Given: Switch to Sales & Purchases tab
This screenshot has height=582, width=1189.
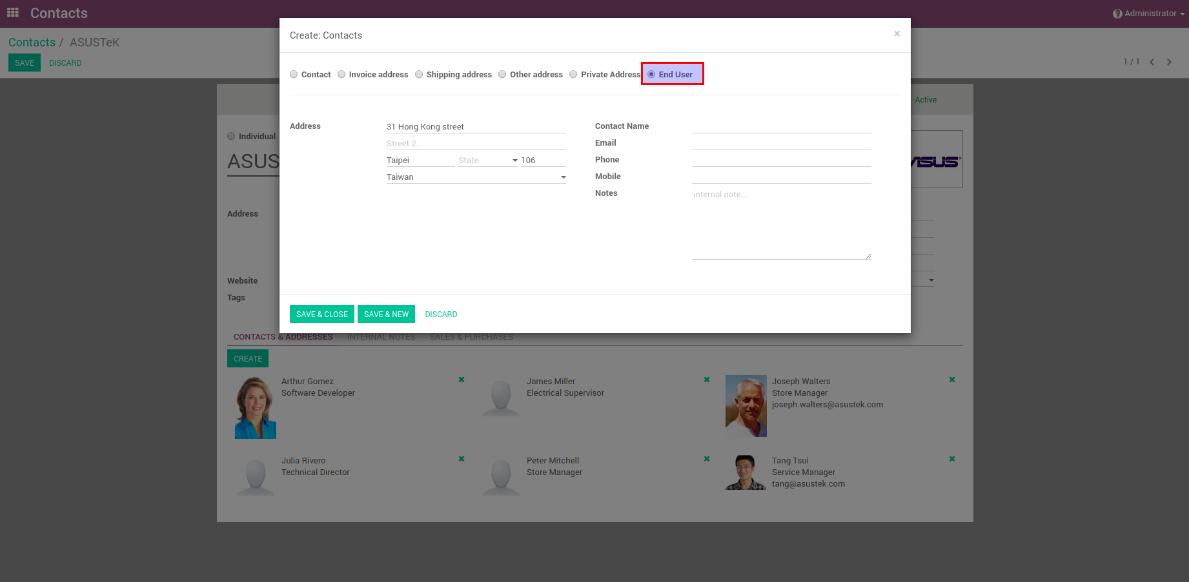Looking at the screenshot, I should [471, 336].
